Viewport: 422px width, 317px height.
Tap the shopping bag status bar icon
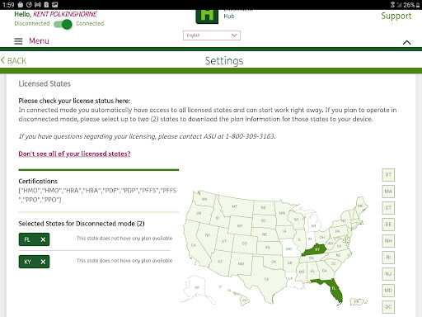pos(21,5)
